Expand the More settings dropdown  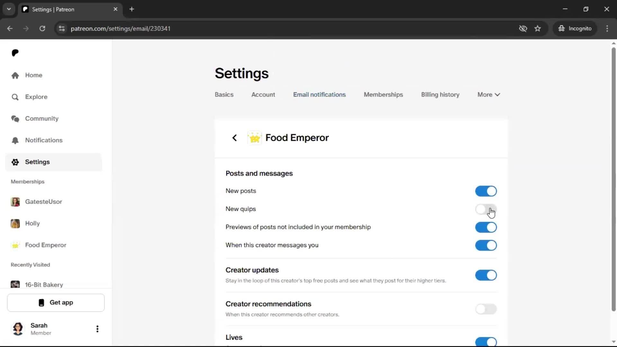click(488, 95)
